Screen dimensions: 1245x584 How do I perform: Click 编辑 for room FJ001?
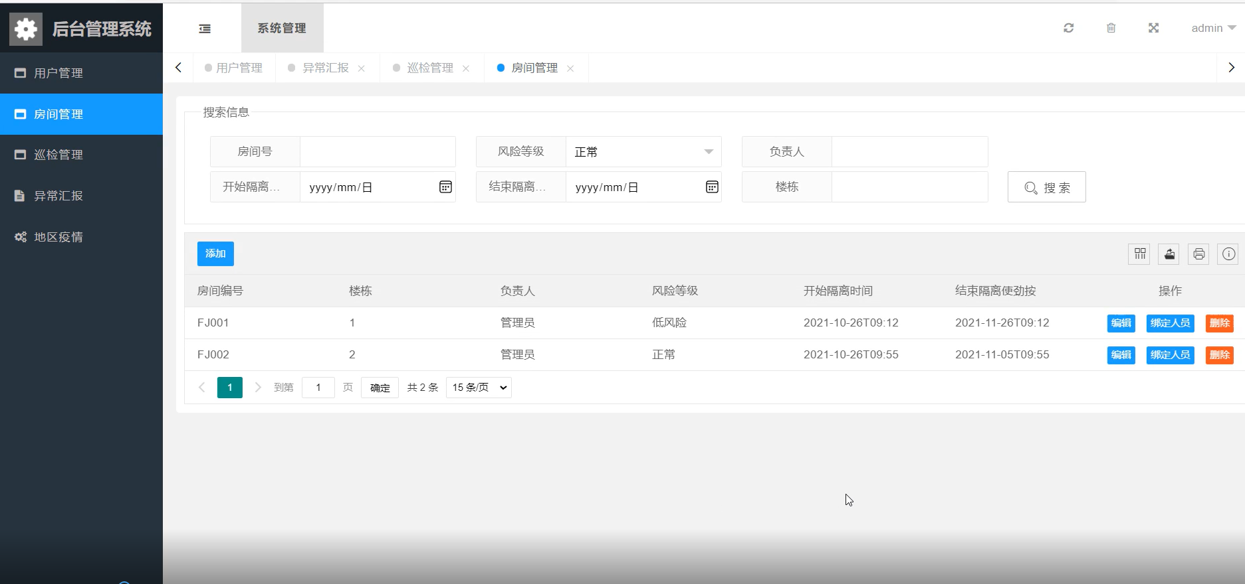[1121, 323]
